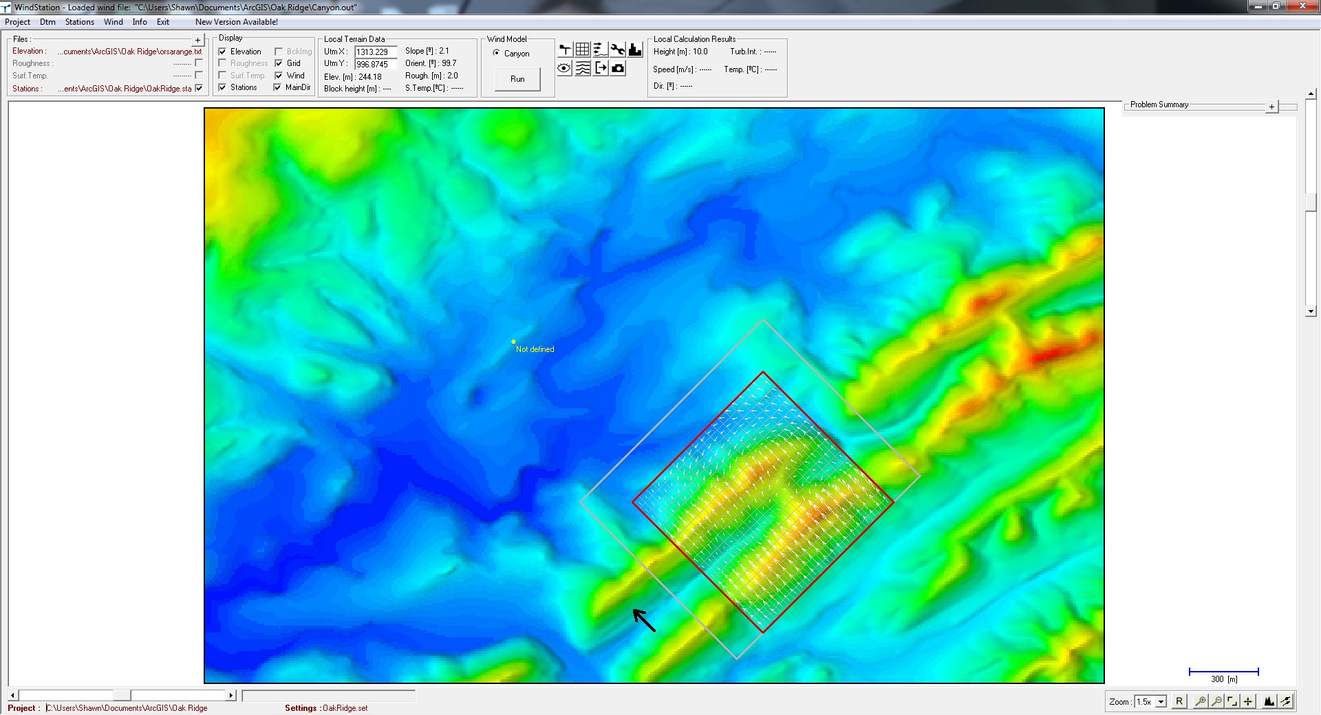Click the horizontal scrollbar right arrow

(x=231, y=696)
